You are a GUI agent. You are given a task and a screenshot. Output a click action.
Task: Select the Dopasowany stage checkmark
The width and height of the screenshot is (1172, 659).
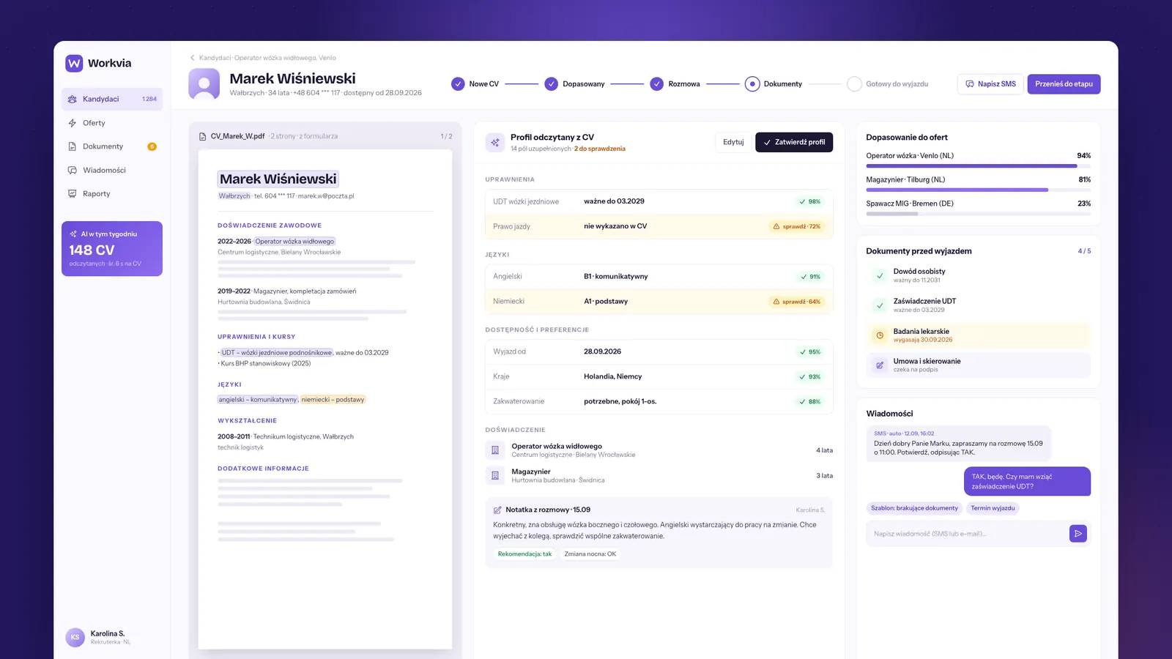coord(551,84)
